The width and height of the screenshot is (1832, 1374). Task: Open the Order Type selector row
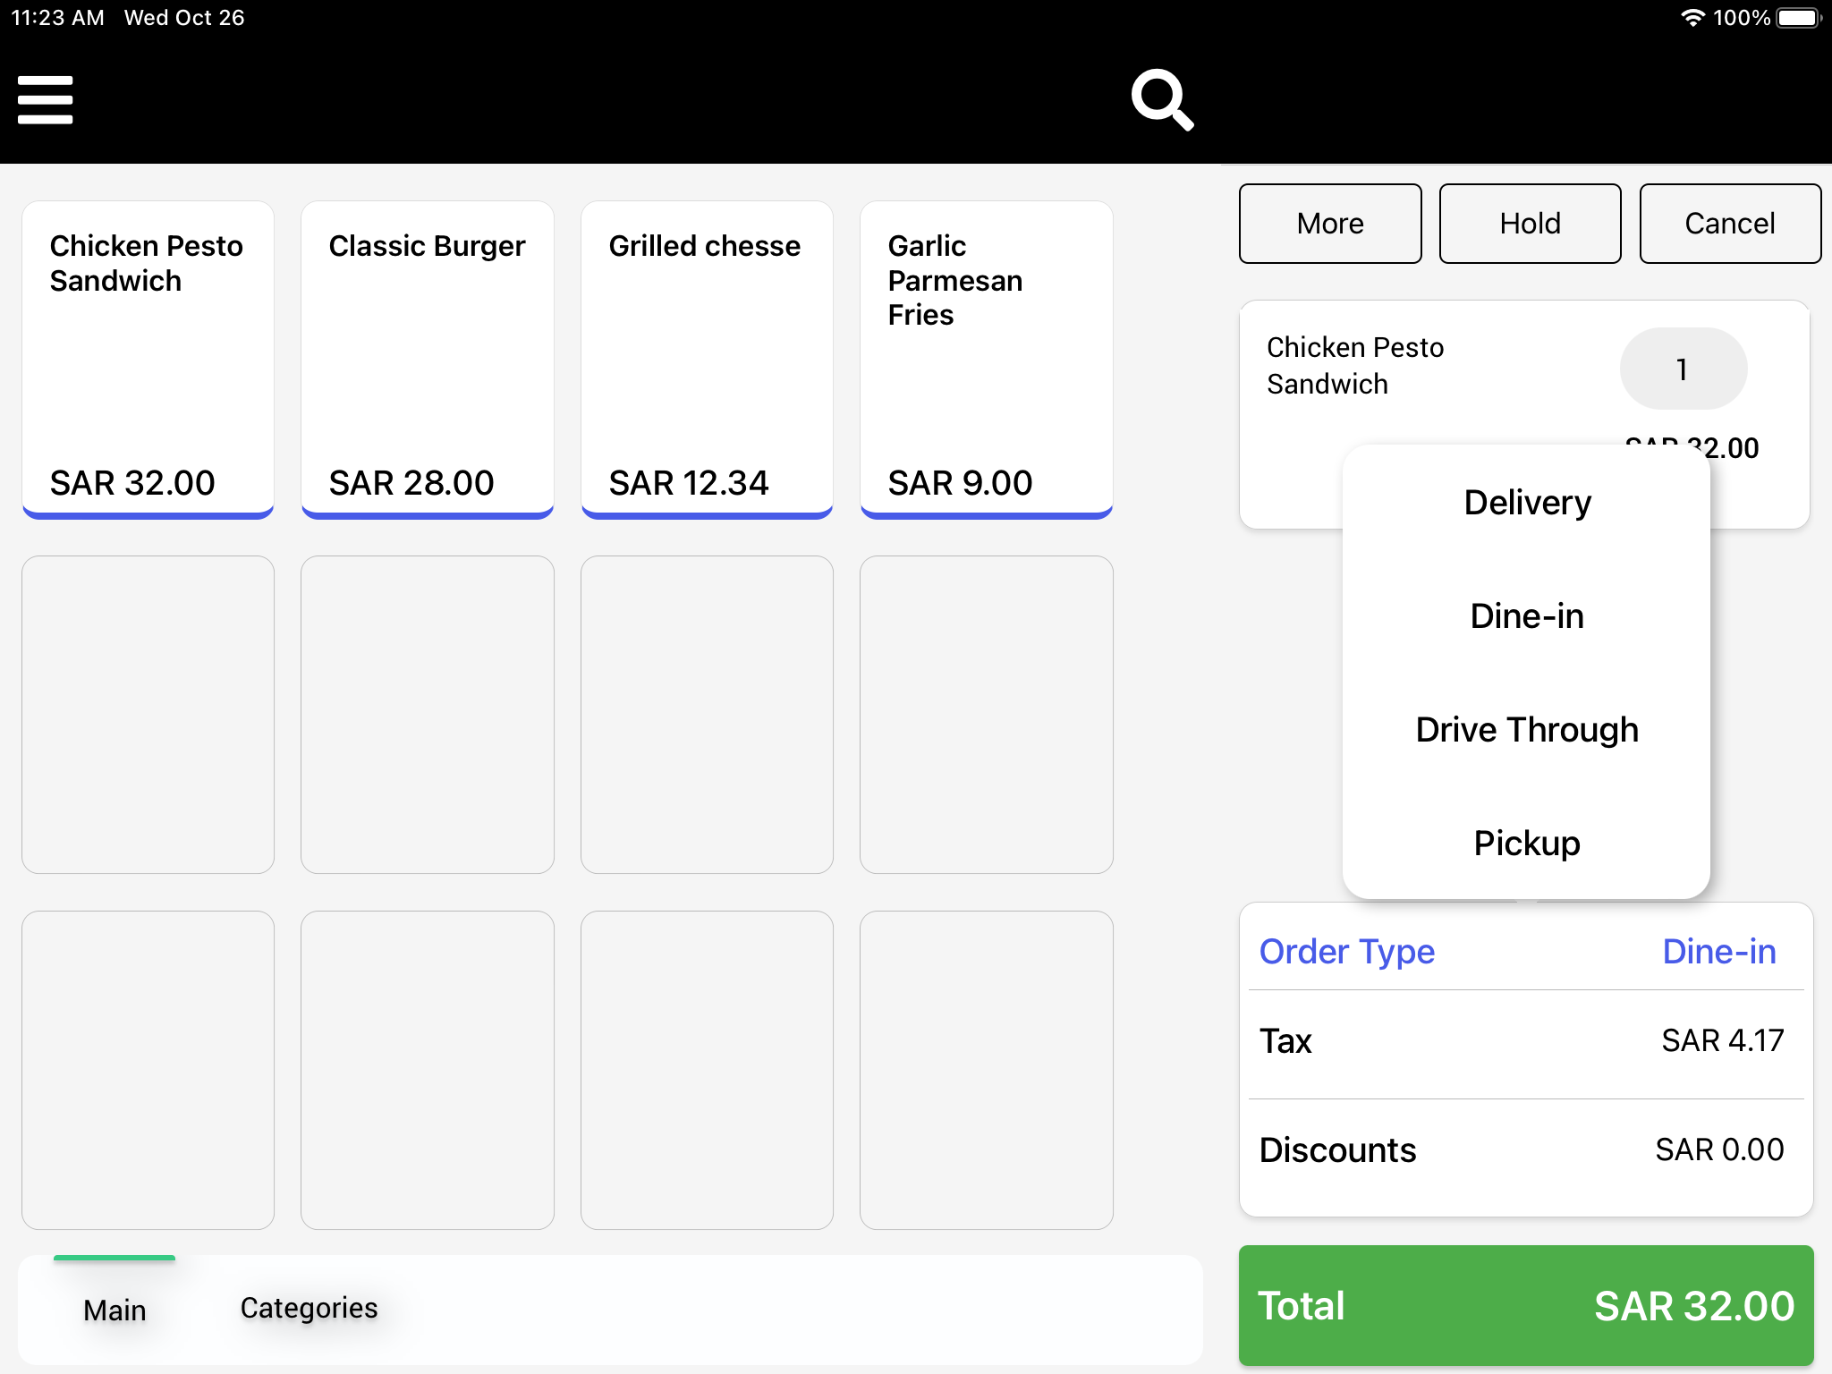pyautogui.click(x=1526, y=952)
